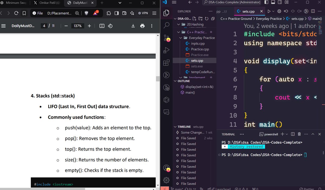
Task: Collapse the 20.Hashing folder
Action: coord(179,24)
